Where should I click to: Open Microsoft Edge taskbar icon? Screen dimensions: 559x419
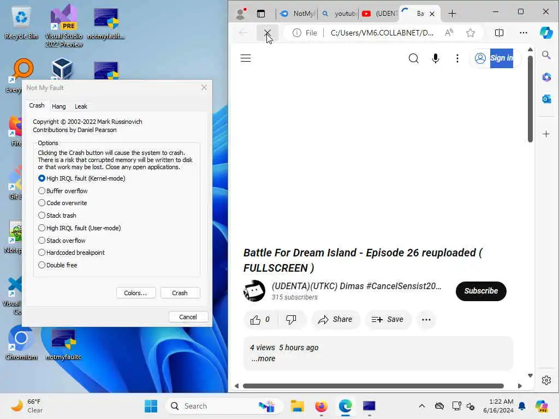[345, 406]
